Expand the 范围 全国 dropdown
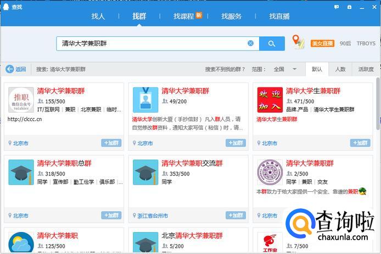This screenshot has width=381, height=254. click(285, 69)
